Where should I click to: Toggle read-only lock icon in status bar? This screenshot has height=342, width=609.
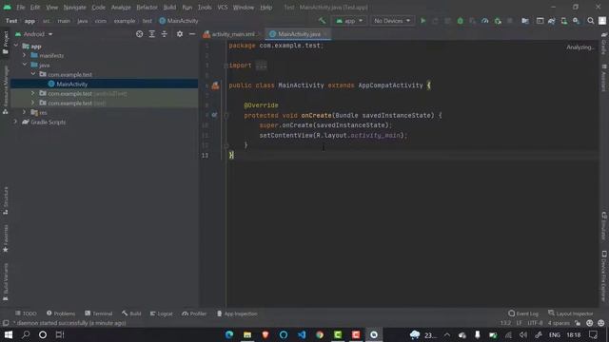(x=578, y=323)
